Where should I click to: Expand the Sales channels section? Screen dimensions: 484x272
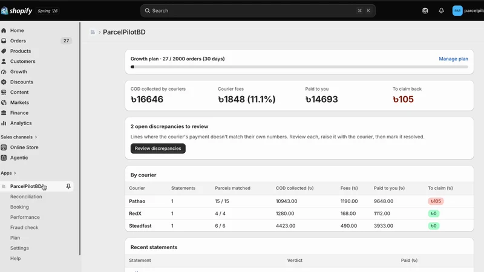pos(19,137)
